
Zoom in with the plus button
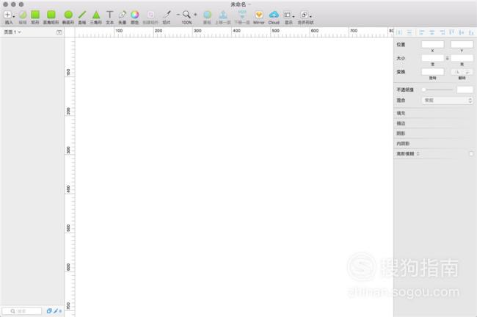[x=195, y=14]
